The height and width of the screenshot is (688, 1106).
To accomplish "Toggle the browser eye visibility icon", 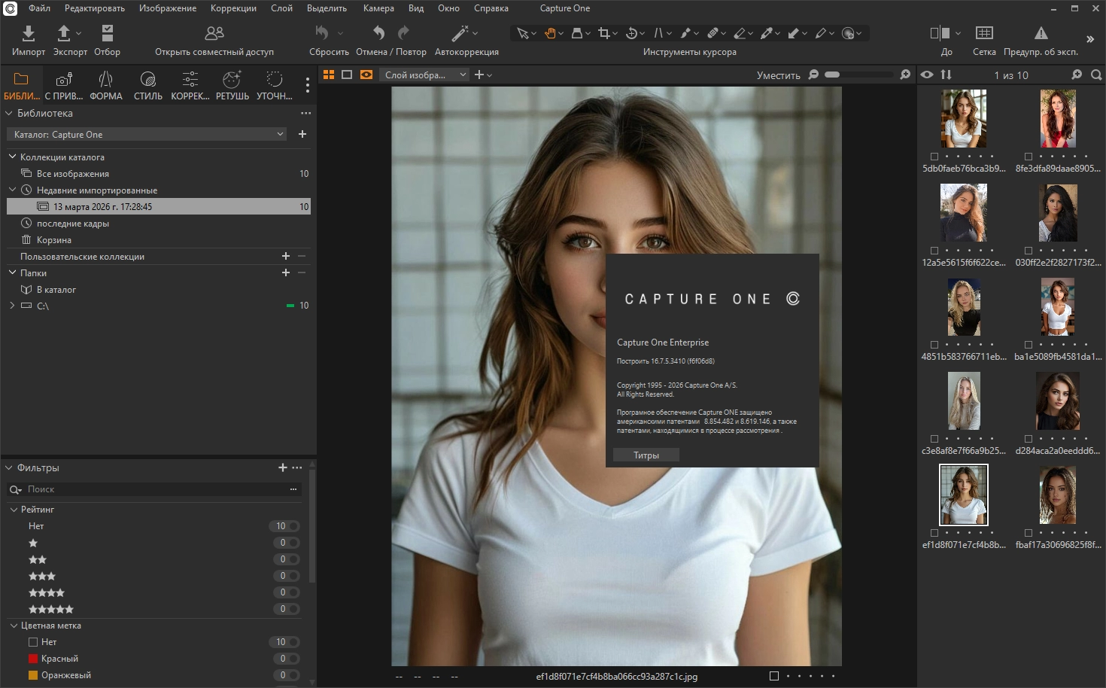I will click(x=927, y=75).
